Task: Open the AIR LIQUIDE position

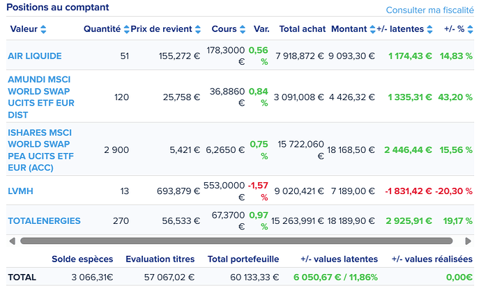Action: pos(35,56)
